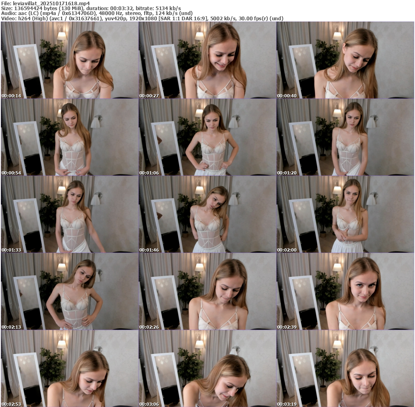
Task: Click the duration value 00:03:32
Action: pyautogui.click(x=122, y=9)
